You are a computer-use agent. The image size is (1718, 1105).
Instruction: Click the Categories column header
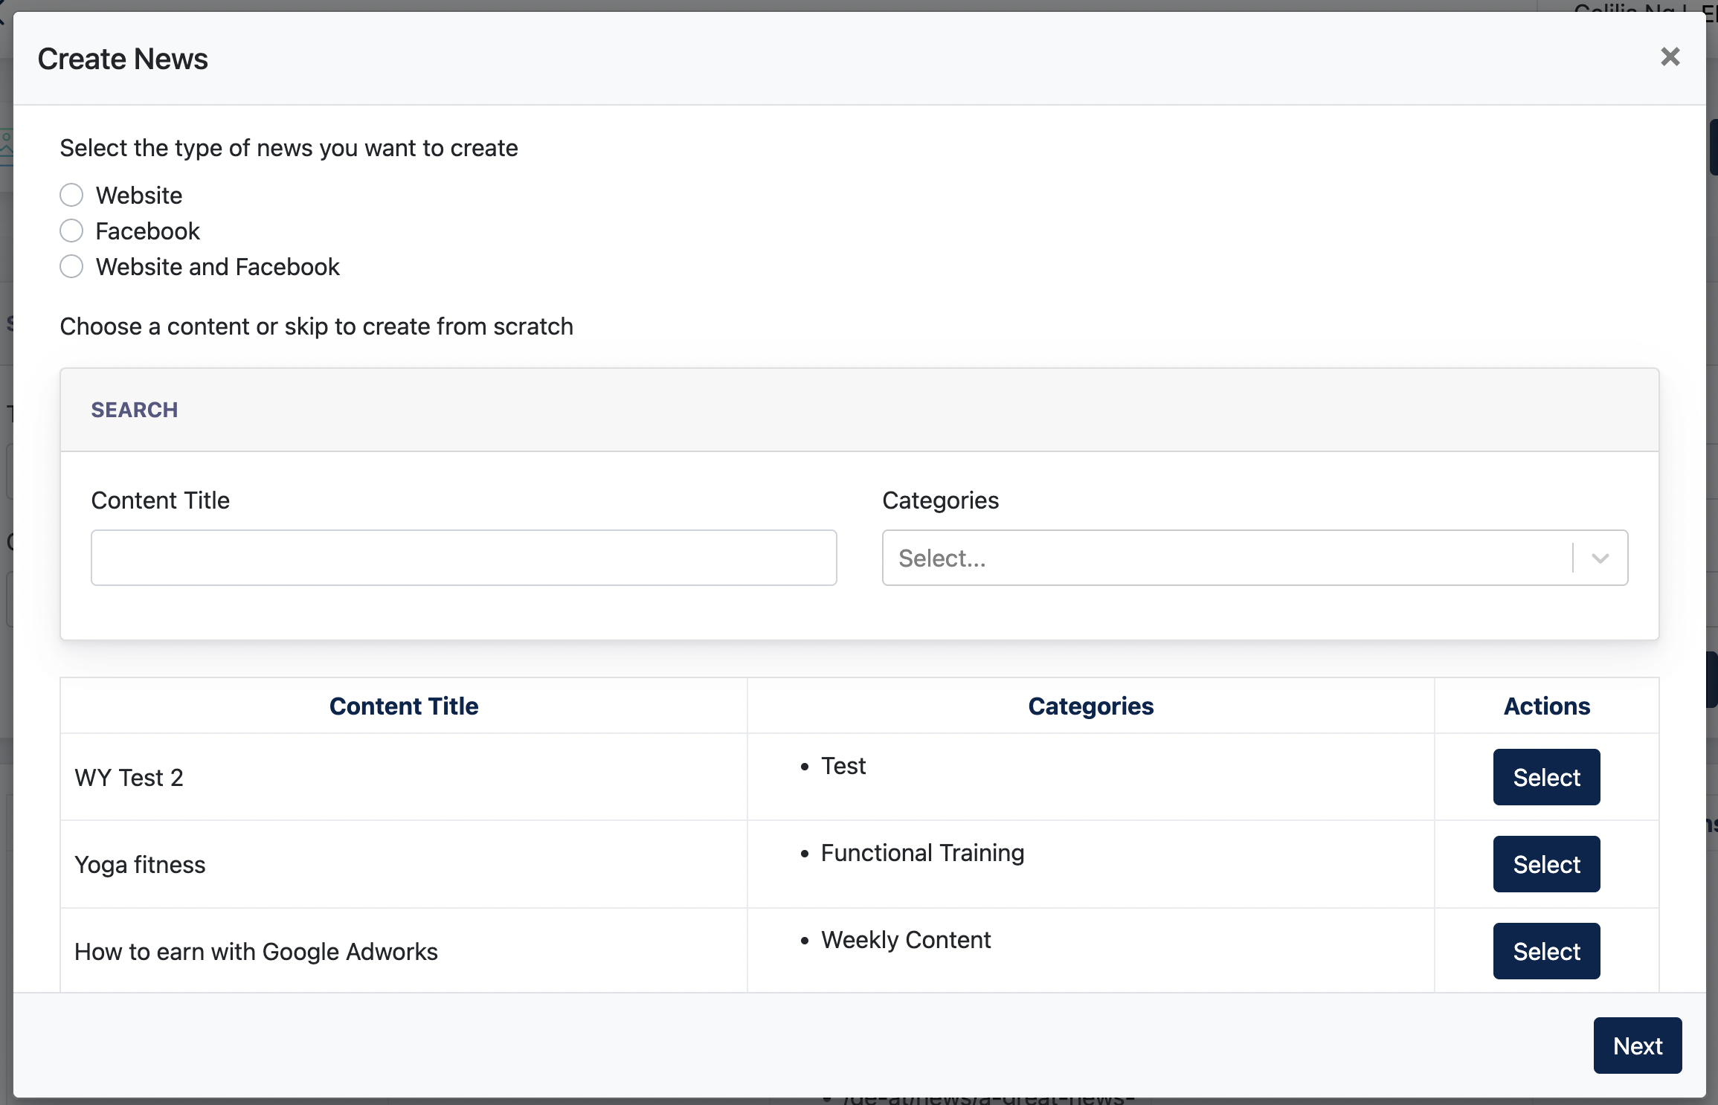coord(1091,706)
